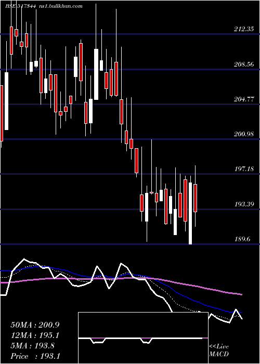Click the <<Live MACD label
260x364 pixels.
(219, 350)
